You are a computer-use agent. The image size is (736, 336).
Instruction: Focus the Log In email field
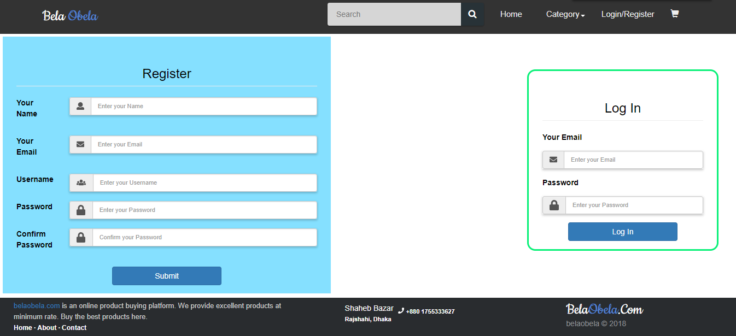pyautogui.click(x=634, y=160)
